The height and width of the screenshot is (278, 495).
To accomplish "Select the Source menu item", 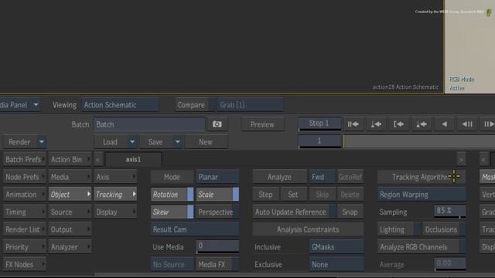I will tap(70, 212).
